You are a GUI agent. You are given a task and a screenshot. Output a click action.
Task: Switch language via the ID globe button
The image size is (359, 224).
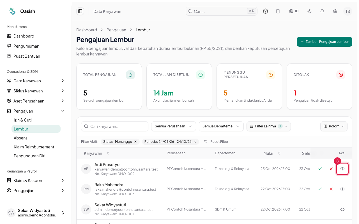point(294,11)
